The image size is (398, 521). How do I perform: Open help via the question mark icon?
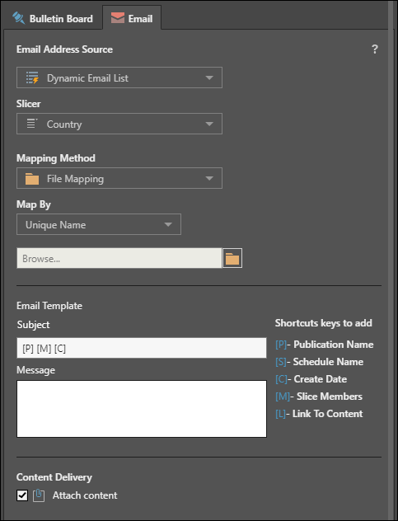(375, 49)
